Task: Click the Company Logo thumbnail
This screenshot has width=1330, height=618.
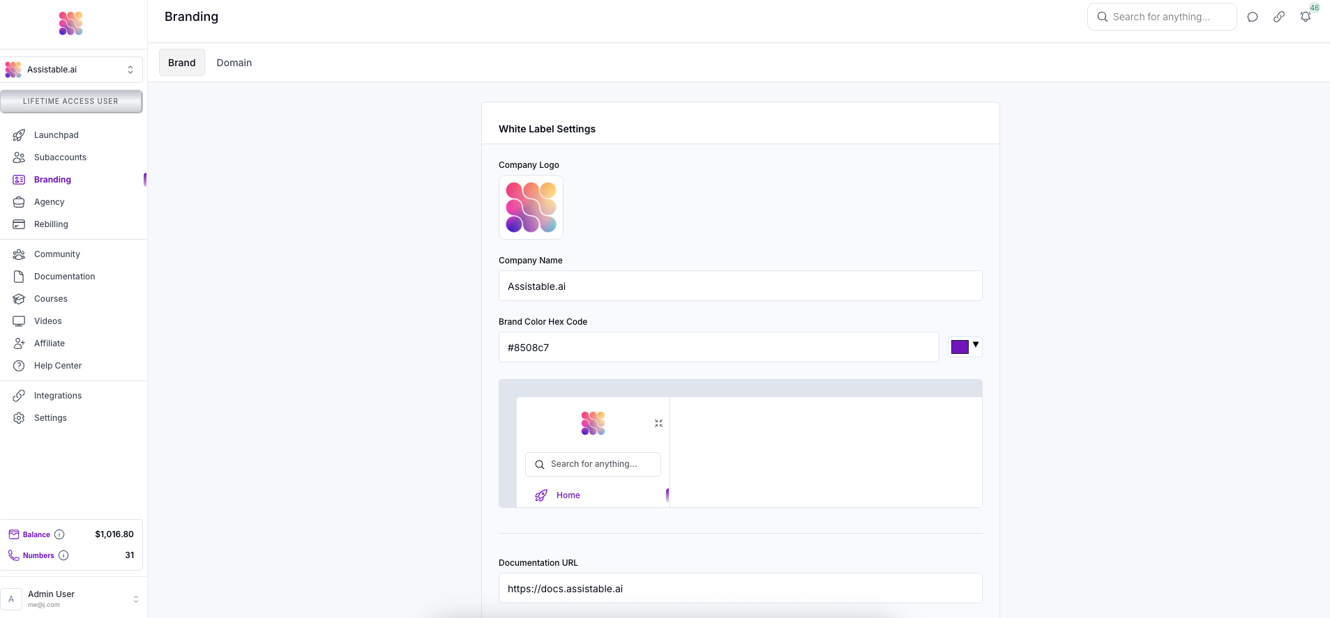Action: tap(531, 207)
